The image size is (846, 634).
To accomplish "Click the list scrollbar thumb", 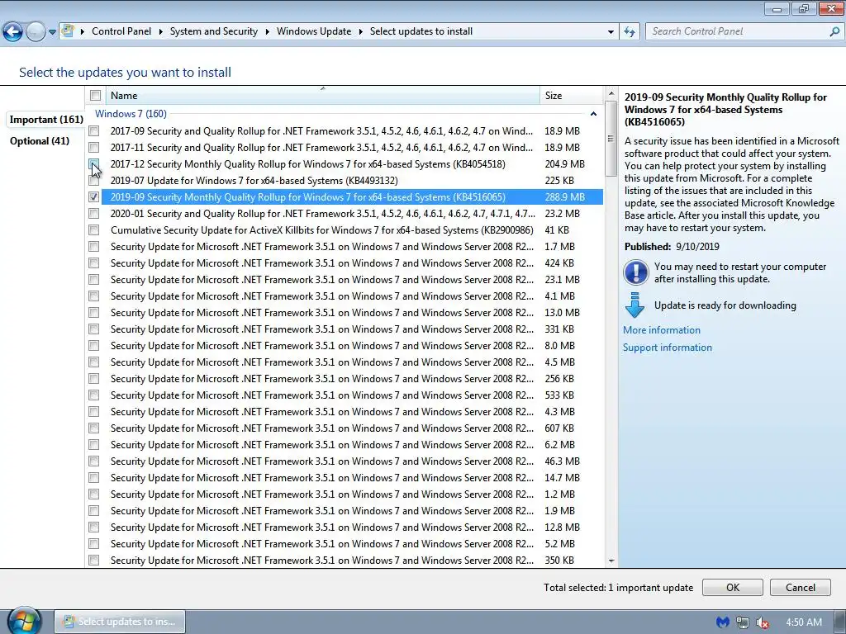I will 611,139.
